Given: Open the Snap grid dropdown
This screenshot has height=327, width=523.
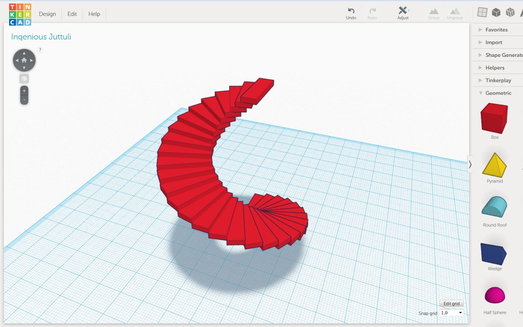Looking at the screenshot, I should click(451, 313).
